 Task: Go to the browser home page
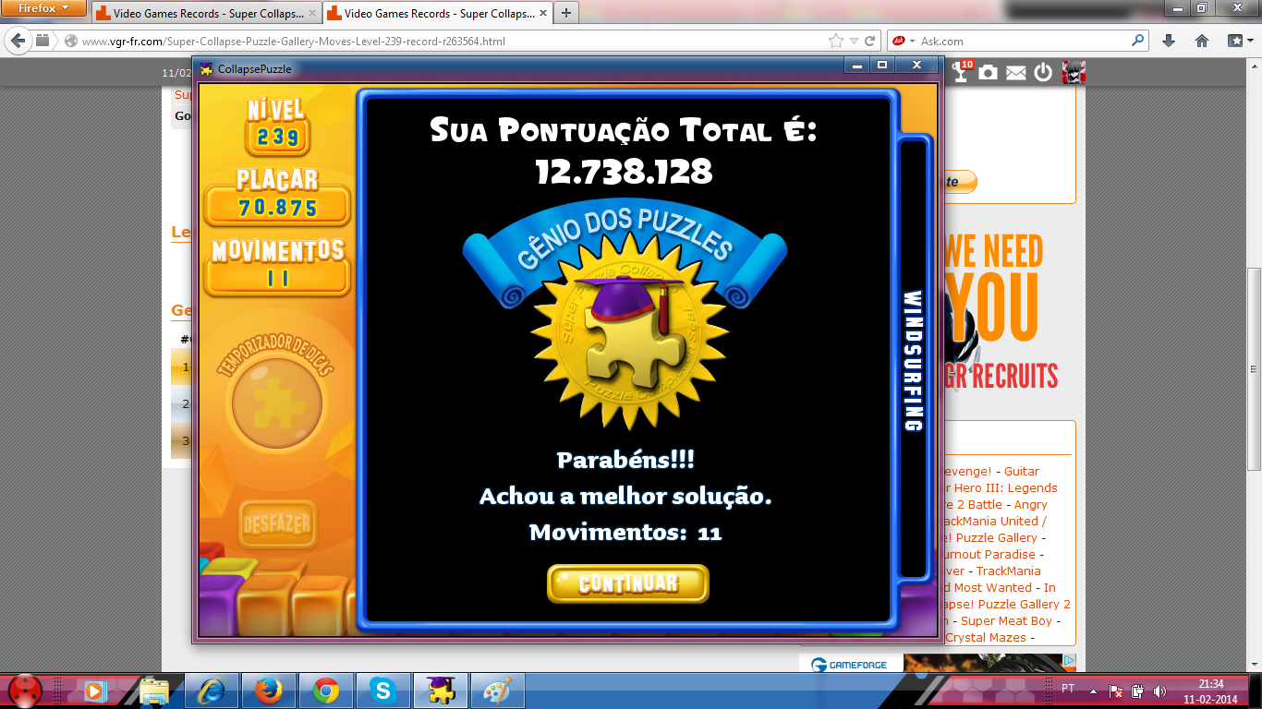click(x=1202, y=42)
